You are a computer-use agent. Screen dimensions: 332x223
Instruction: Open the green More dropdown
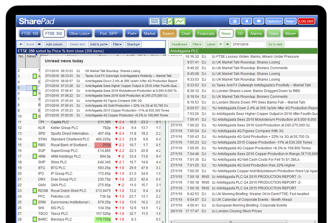pos(290,34)
